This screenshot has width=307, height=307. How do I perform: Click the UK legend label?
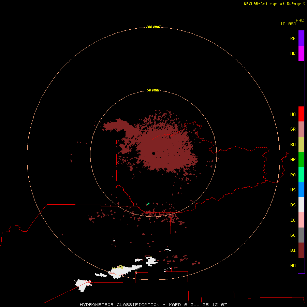293,54
